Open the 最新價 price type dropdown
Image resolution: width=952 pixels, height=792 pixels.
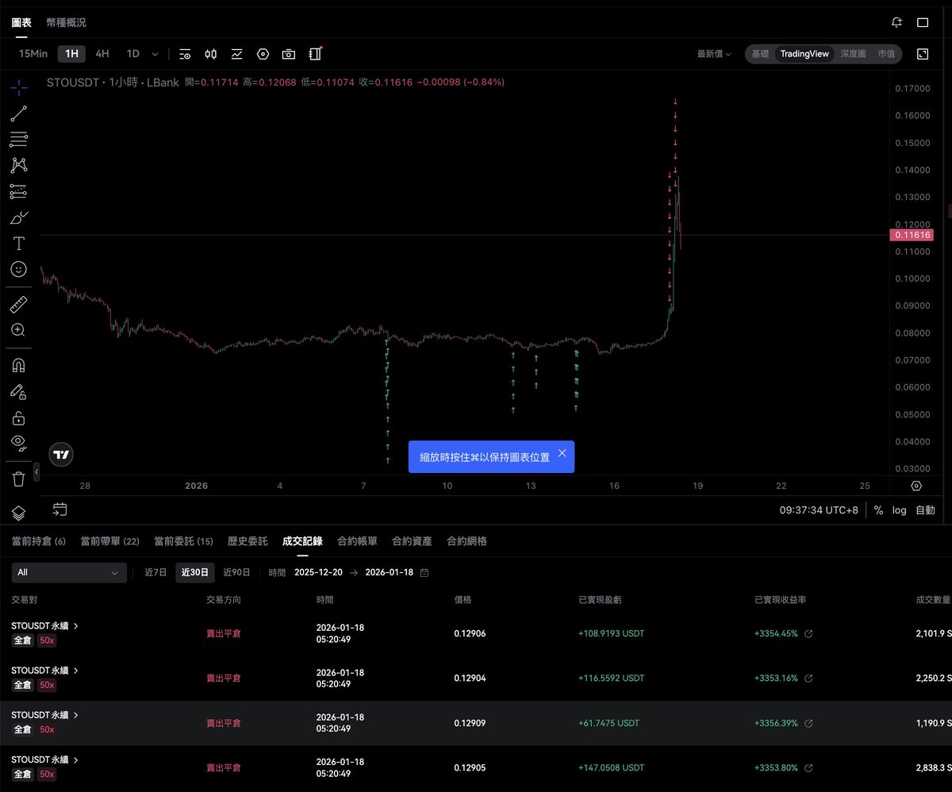pyautogui.click(x=714, y=54)
